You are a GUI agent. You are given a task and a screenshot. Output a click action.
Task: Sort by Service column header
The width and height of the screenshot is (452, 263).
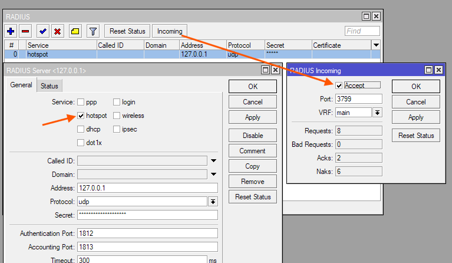(61, 45)
